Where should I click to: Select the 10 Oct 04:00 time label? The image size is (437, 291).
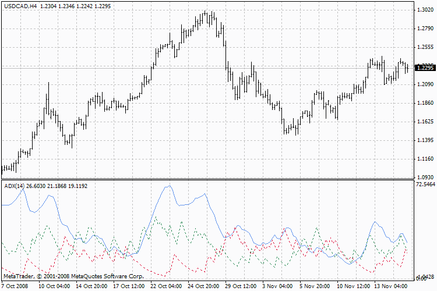(54, 286)
